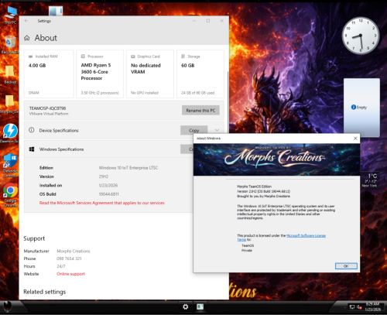Viewport: 387px width, 315px height.
Task: Open the network icon in system tray
Action: (352, 306)
